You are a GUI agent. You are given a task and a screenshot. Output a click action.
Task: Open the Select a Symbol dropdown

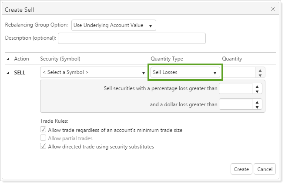pos(94,72)
